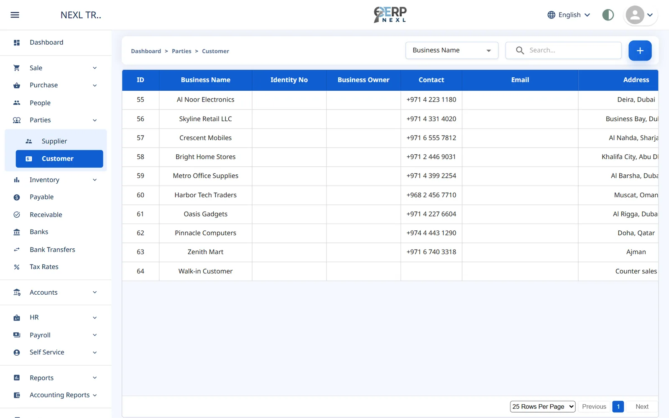Click the Parties icon in sidebar
The image size is (669, 418).
pyautogui.click(x=17, y=120)
